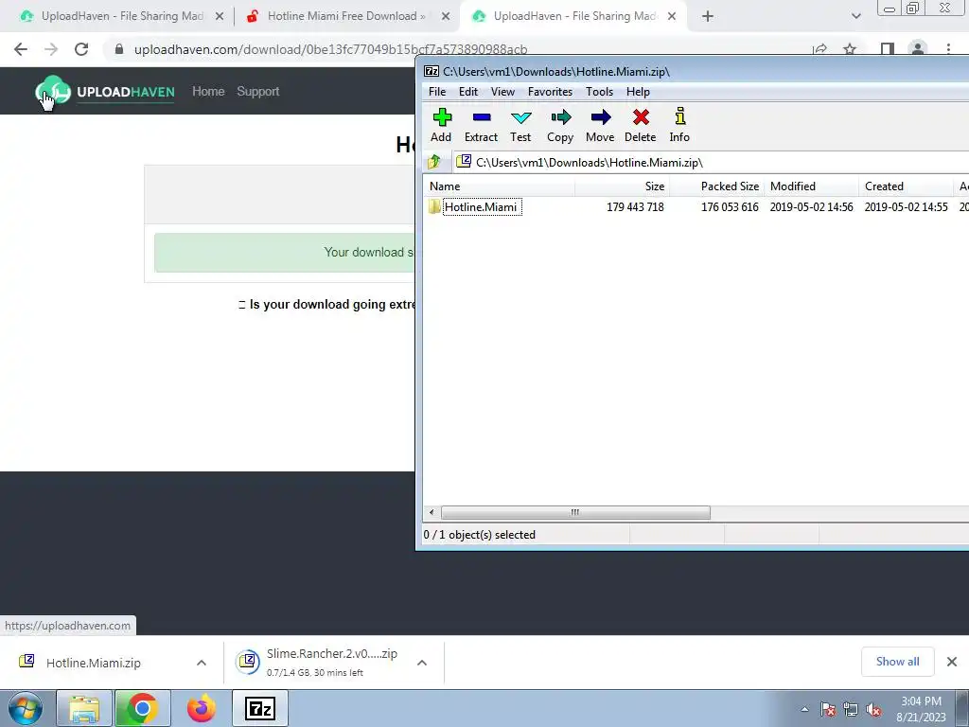Show hidden system tray icons
This screenshot has height=727, width=969.
pos(804,709)
